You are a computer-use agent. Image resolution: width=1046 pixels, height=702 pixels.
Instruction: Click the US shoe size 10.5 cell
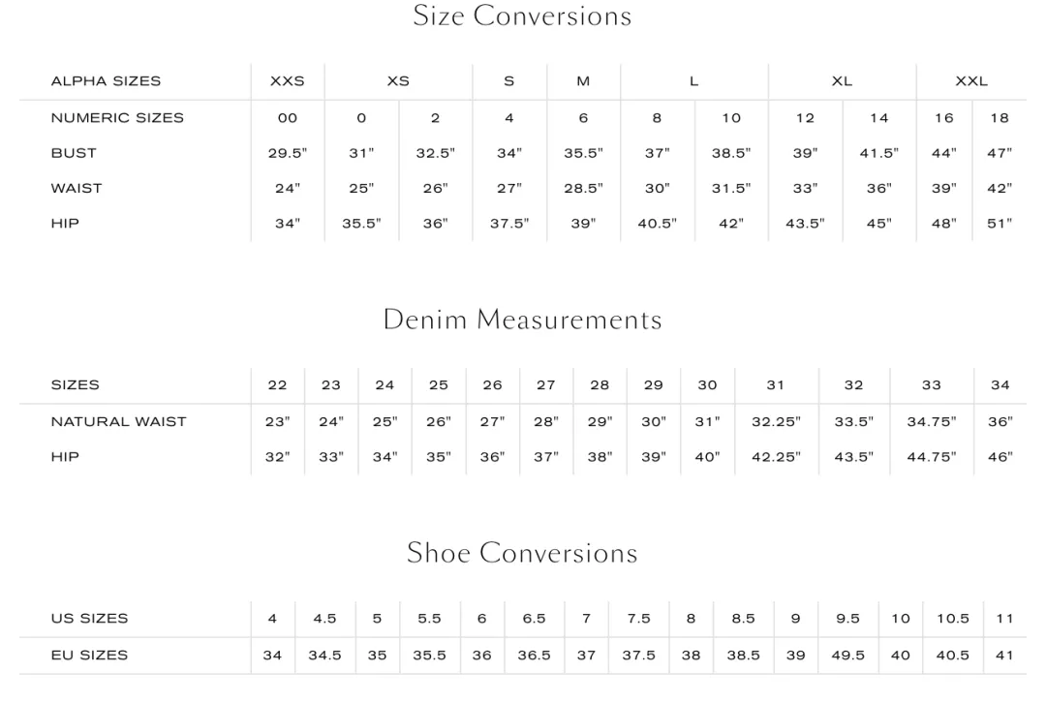coord(953,619)
